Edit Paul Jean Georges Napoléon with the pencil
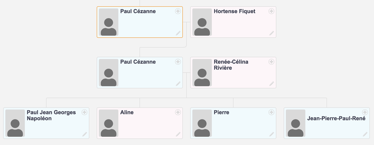374x145 pixels. click(x=84, y=134)
